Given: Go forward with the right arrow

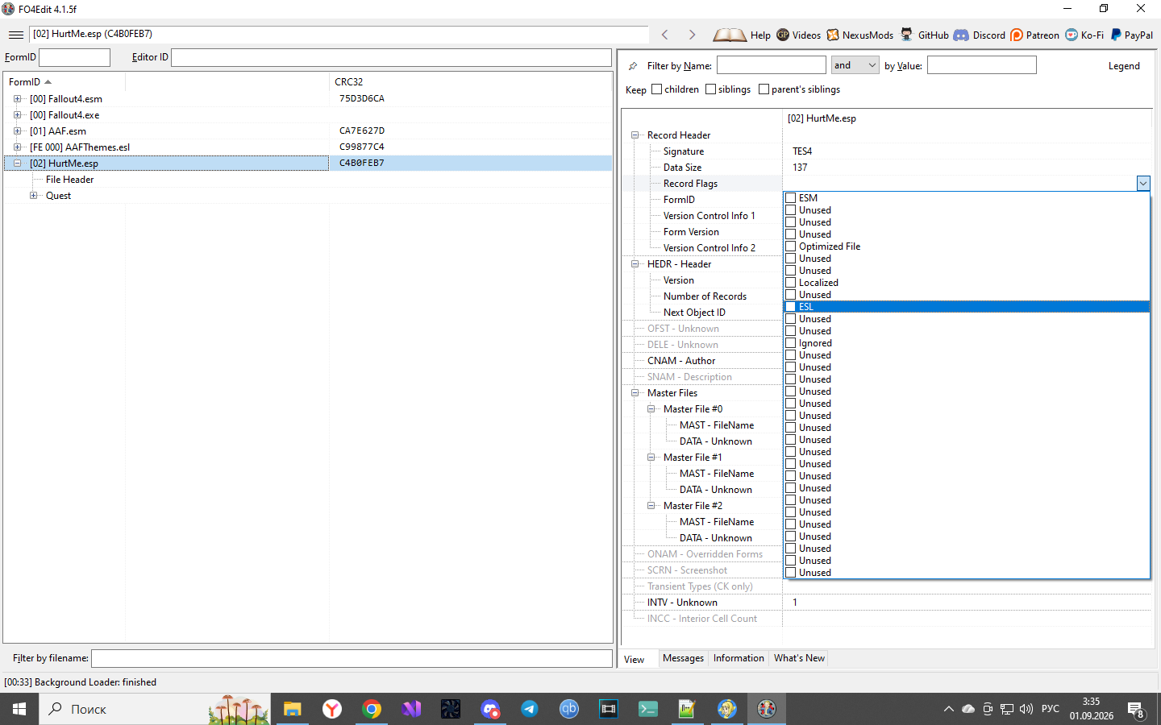Looking at the screenshot, I should (x=692, y=35).
